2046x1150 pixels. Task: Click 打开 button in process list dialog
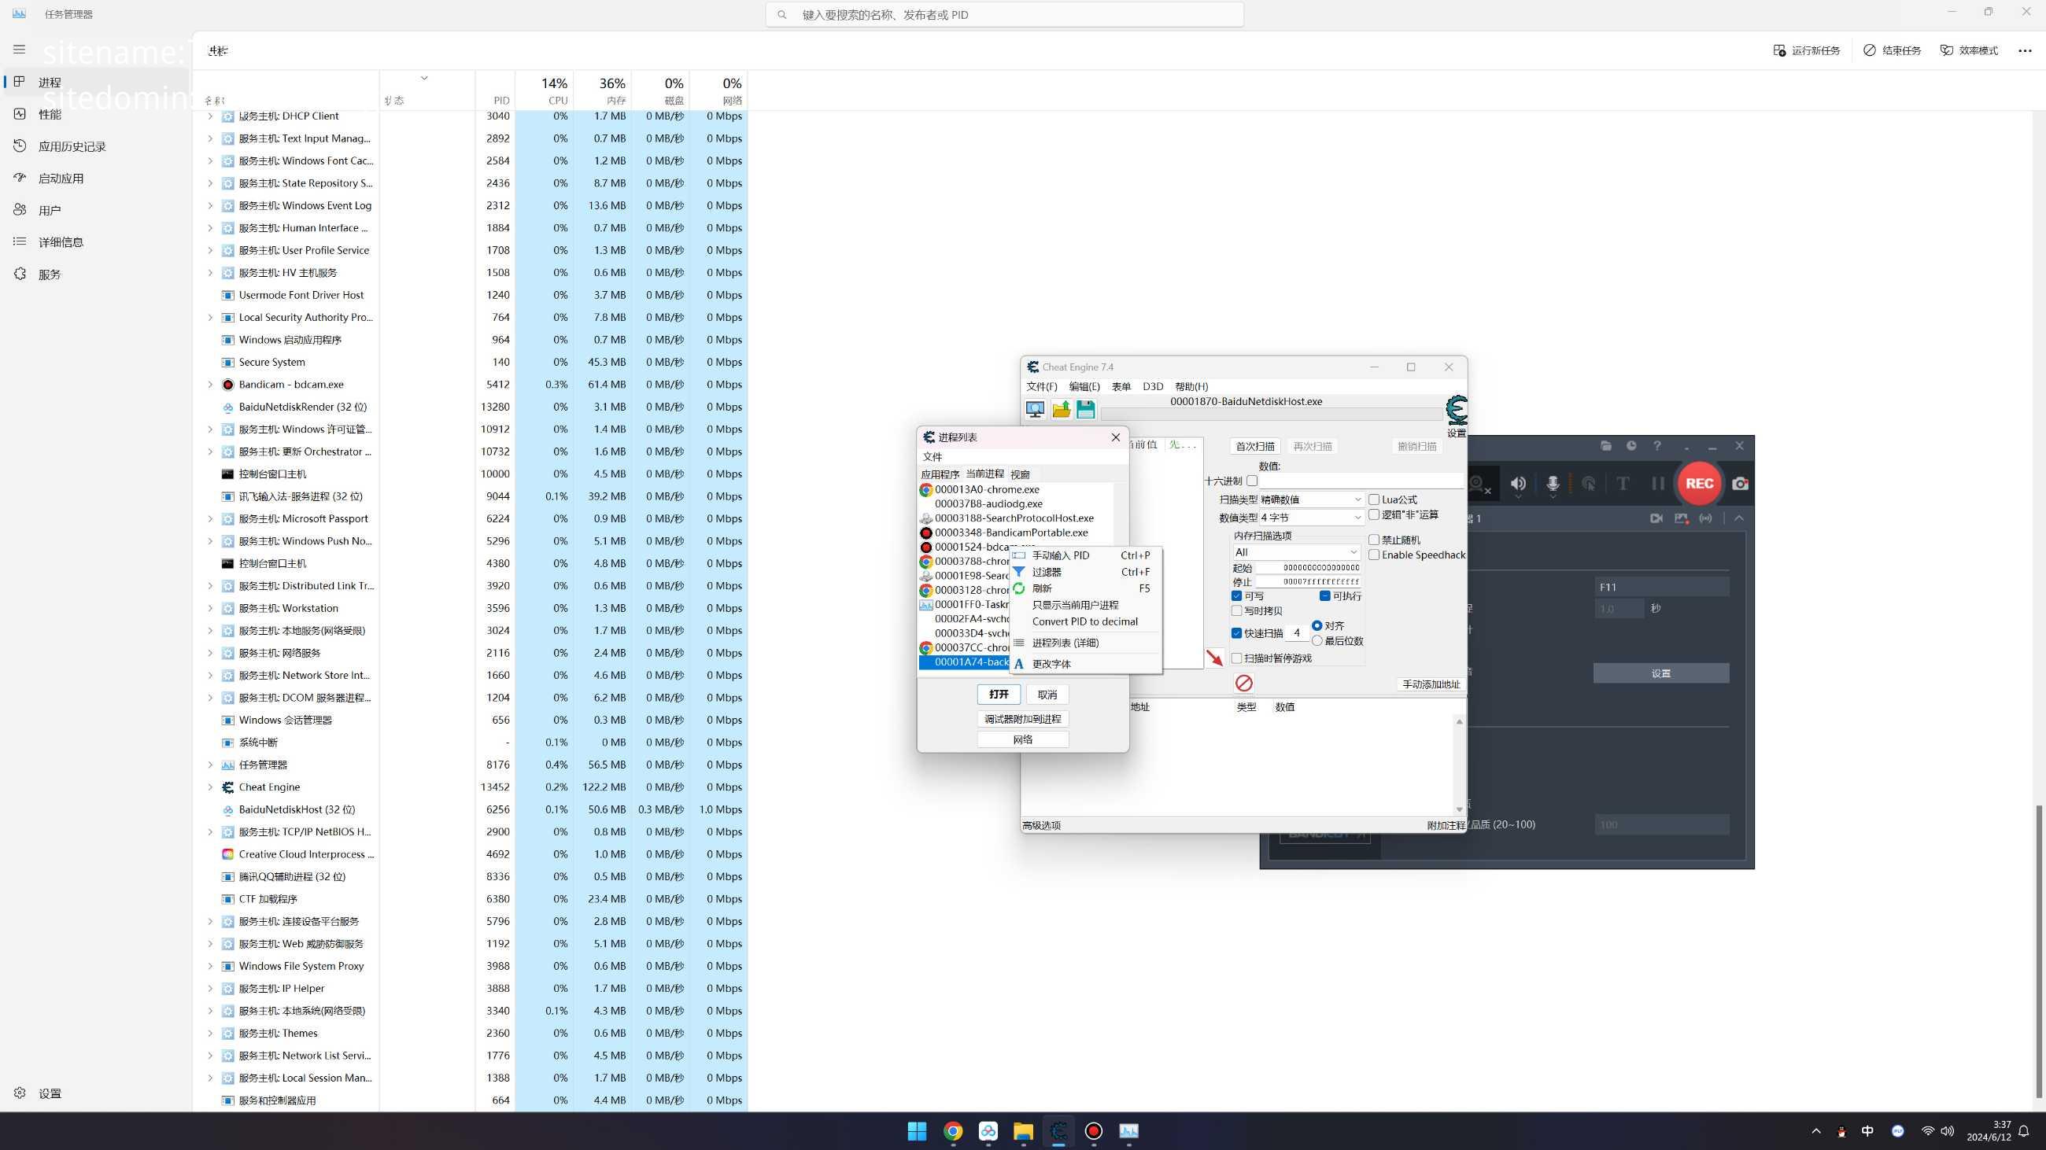[x=999, y=695]
